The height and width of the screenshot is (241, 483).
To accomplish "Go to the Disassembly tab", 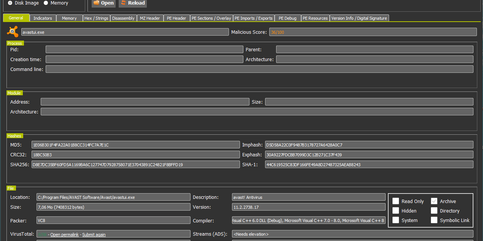I will 123,18.
